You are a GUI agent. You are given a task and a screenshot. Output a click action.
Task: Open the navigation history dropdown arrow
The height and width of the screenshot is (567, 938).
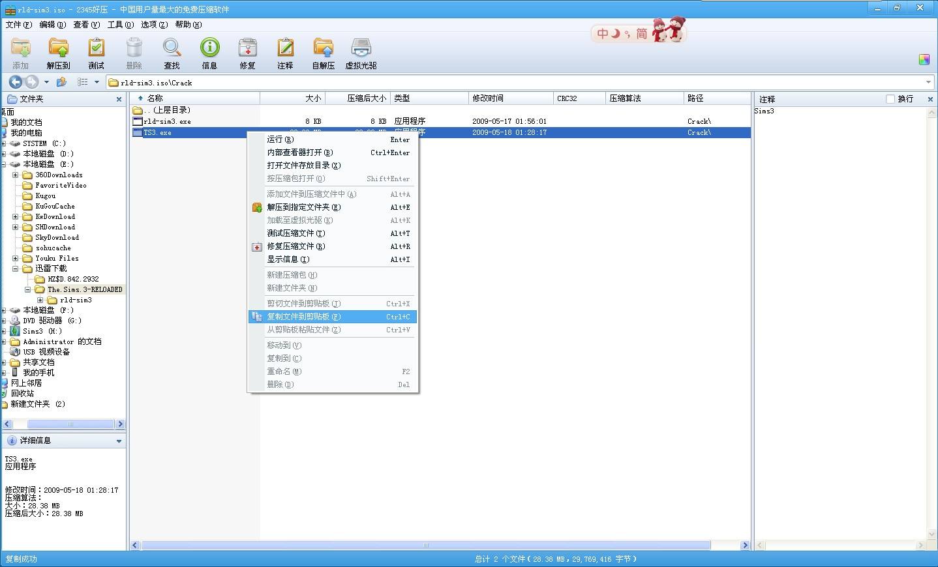point(46,82)
